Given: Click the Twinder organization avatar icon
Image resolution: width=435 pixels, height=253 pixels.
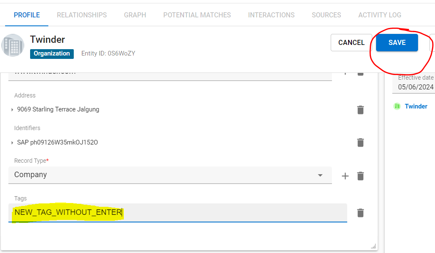Looking at the screenshot, I should 13,45.
